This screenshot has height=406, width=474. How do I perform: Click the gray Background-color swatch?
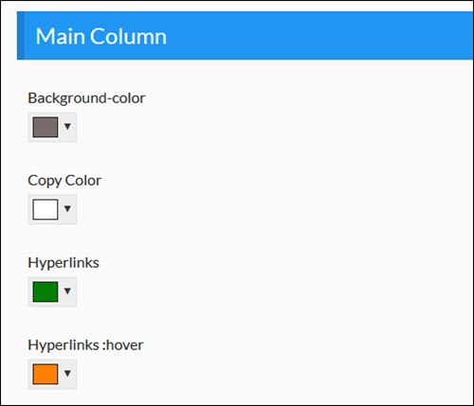[46, 127]
